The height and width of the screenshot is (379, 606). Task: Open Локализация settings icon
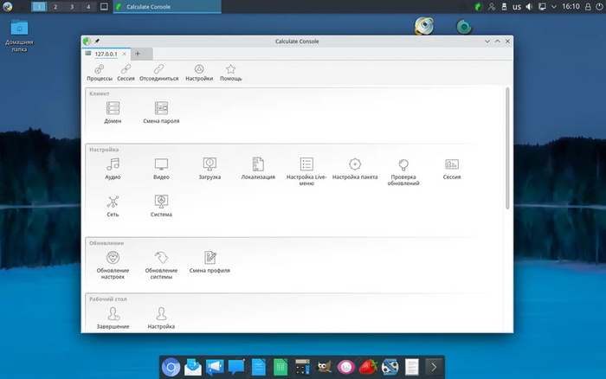click(258, 164)
